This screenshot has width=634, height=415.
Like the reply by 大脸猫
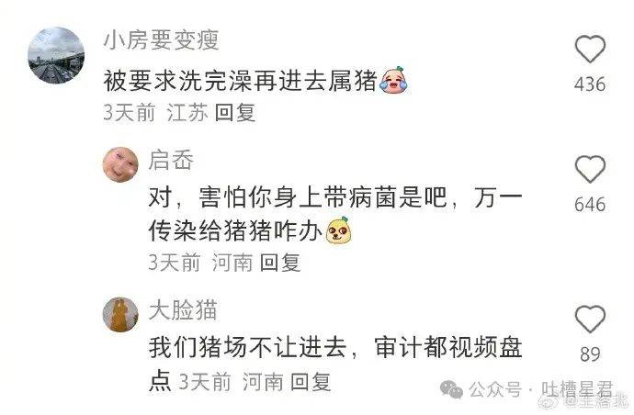[590, 320]
